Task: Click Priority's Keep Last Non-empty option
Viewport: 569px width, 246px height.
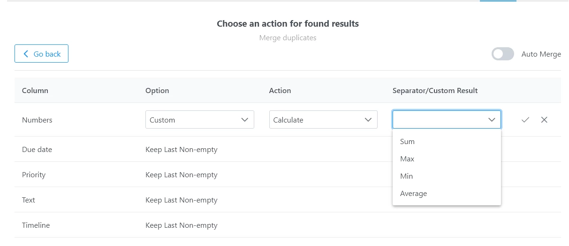Action: coord(182,175)
